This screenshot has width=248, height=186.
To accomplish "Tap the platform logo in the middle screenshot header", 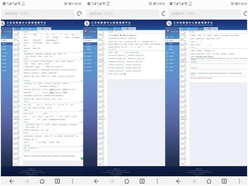I will tap(87, 23).
